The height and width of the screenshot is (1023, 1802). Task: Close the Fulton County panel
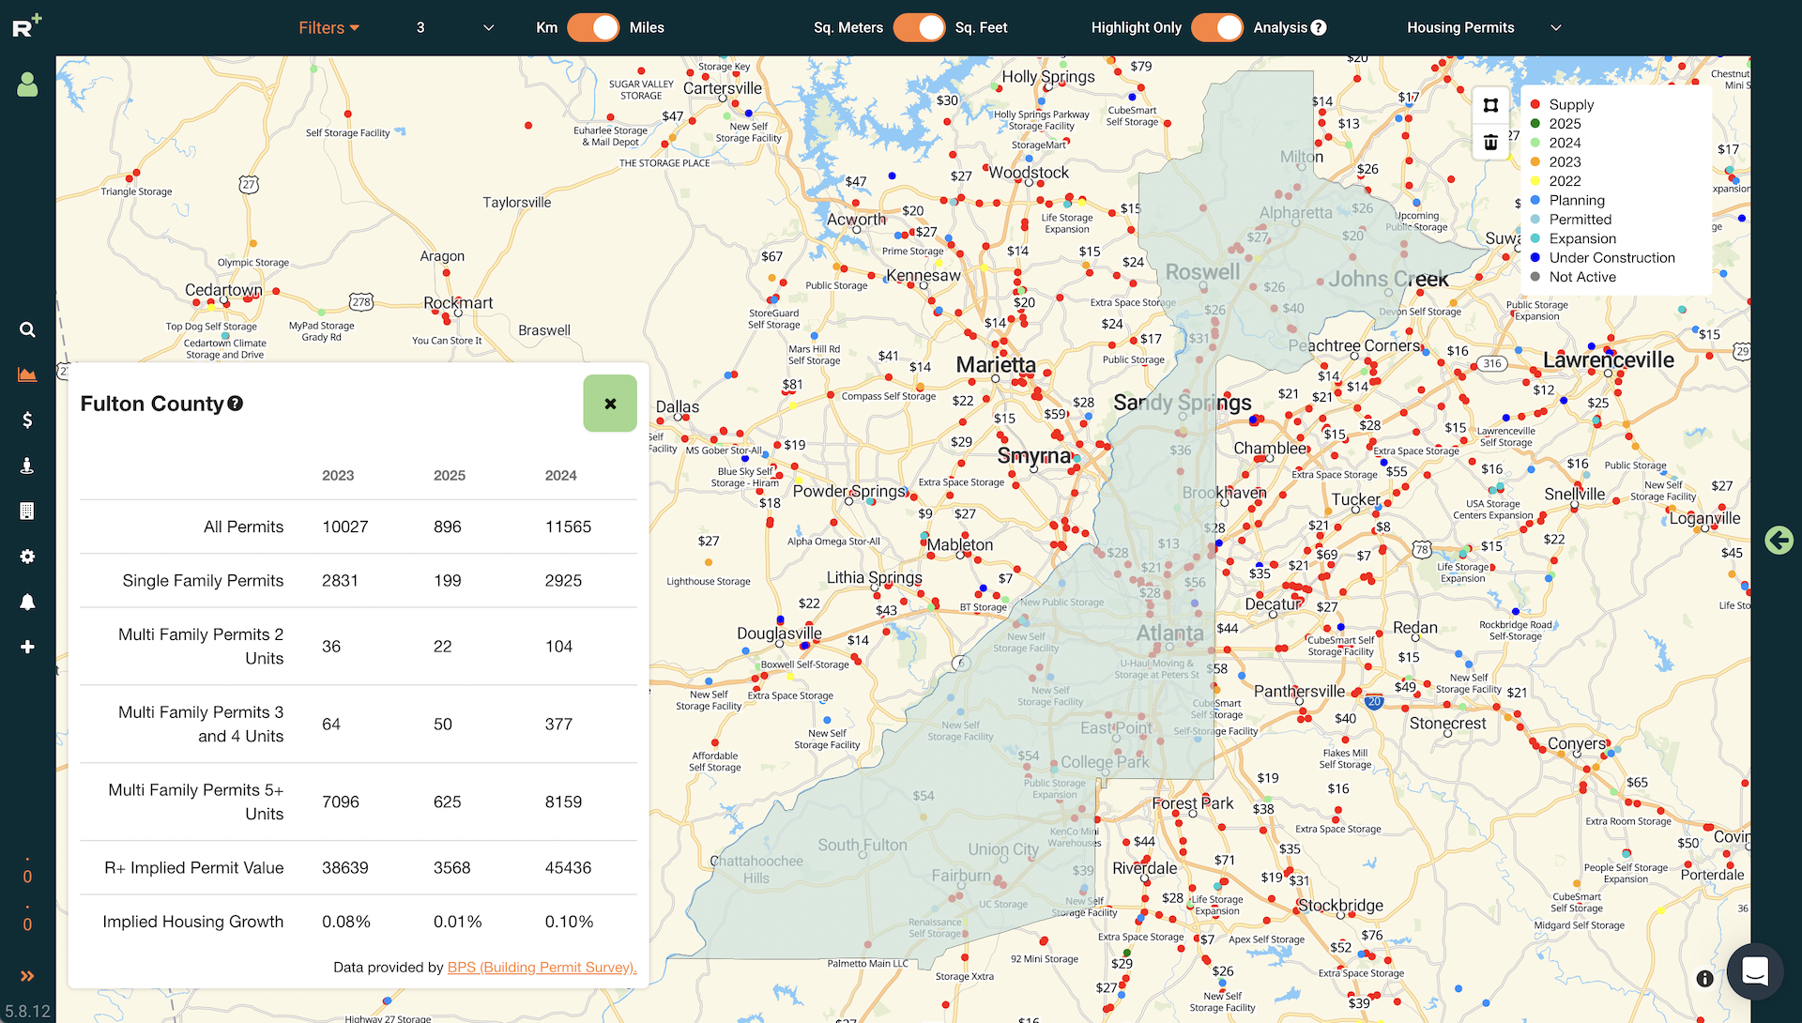pyautogui.click(x=610, y=404)
